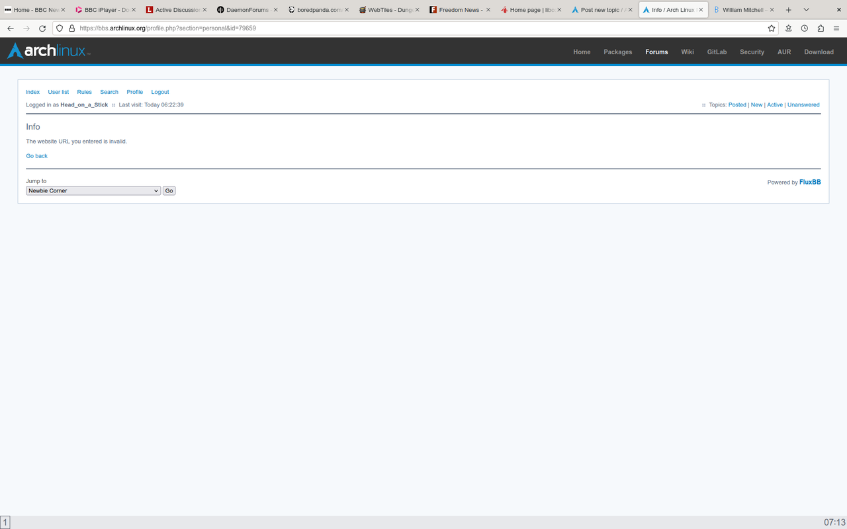The height and width of the screenshot is (529, 847).
Task: Show Unanswered topics
Action: click(x=803, y=104)
